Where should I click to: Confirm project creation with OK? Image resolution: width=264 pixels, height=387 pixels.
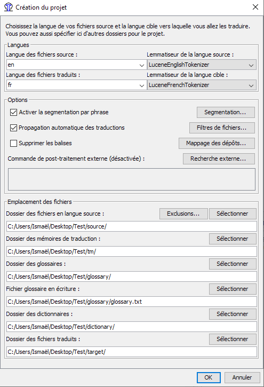coord(209,377)
